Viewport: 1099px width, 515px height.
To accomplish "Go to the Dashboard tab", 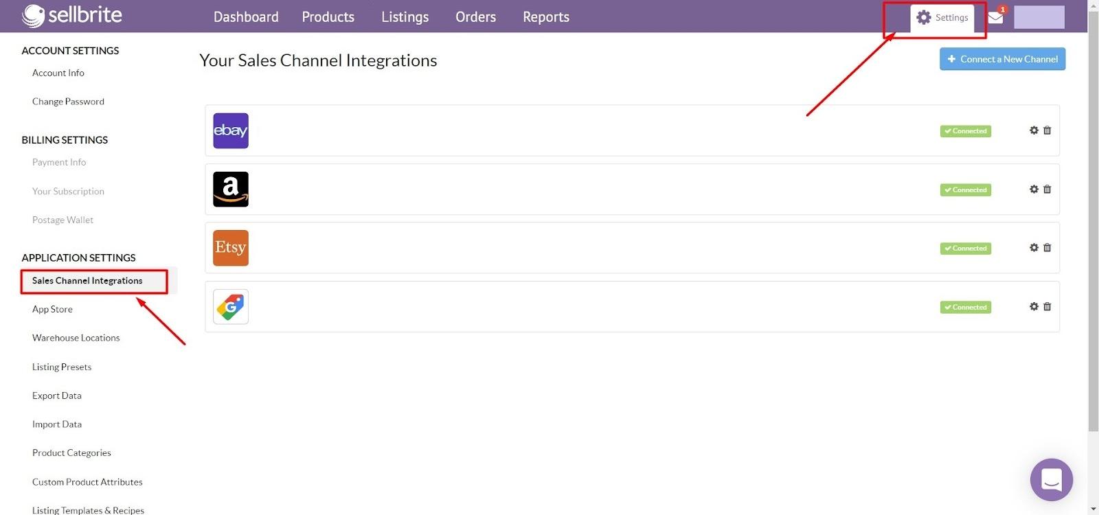I will (x=246, y=17).
